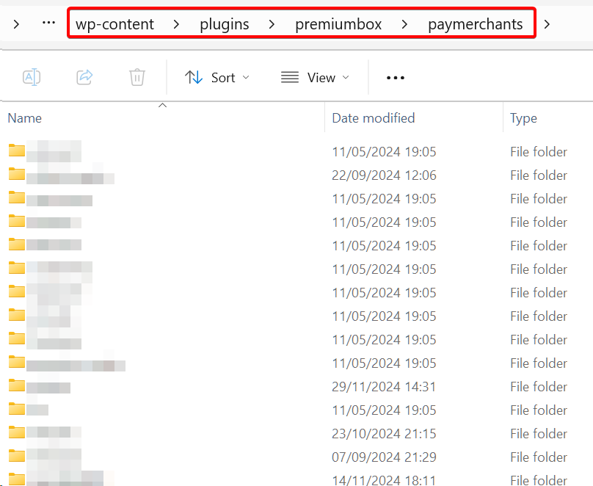Sort by the Name column header
This screenshot has height=486, width=593.
[x=25, y=118]
